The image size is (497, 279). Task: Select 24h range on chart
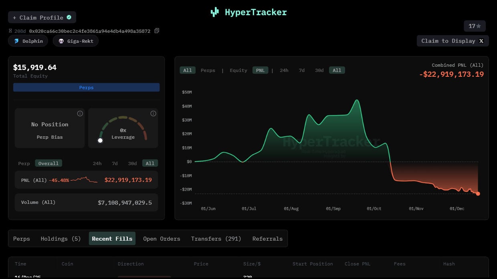(x=284, y=70)
